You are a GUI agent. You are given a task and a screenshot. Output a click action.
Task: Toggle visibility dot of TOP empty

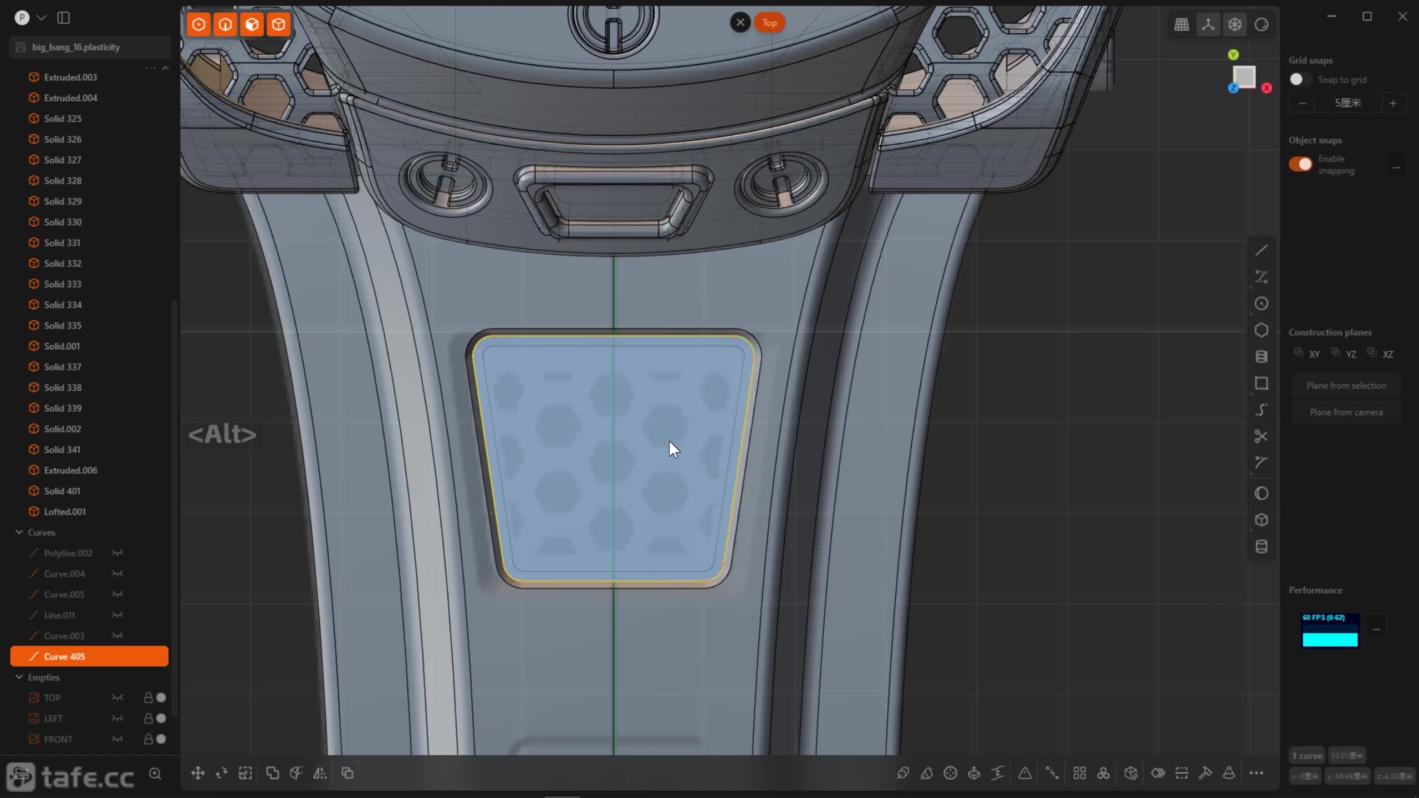pos(161,698)
